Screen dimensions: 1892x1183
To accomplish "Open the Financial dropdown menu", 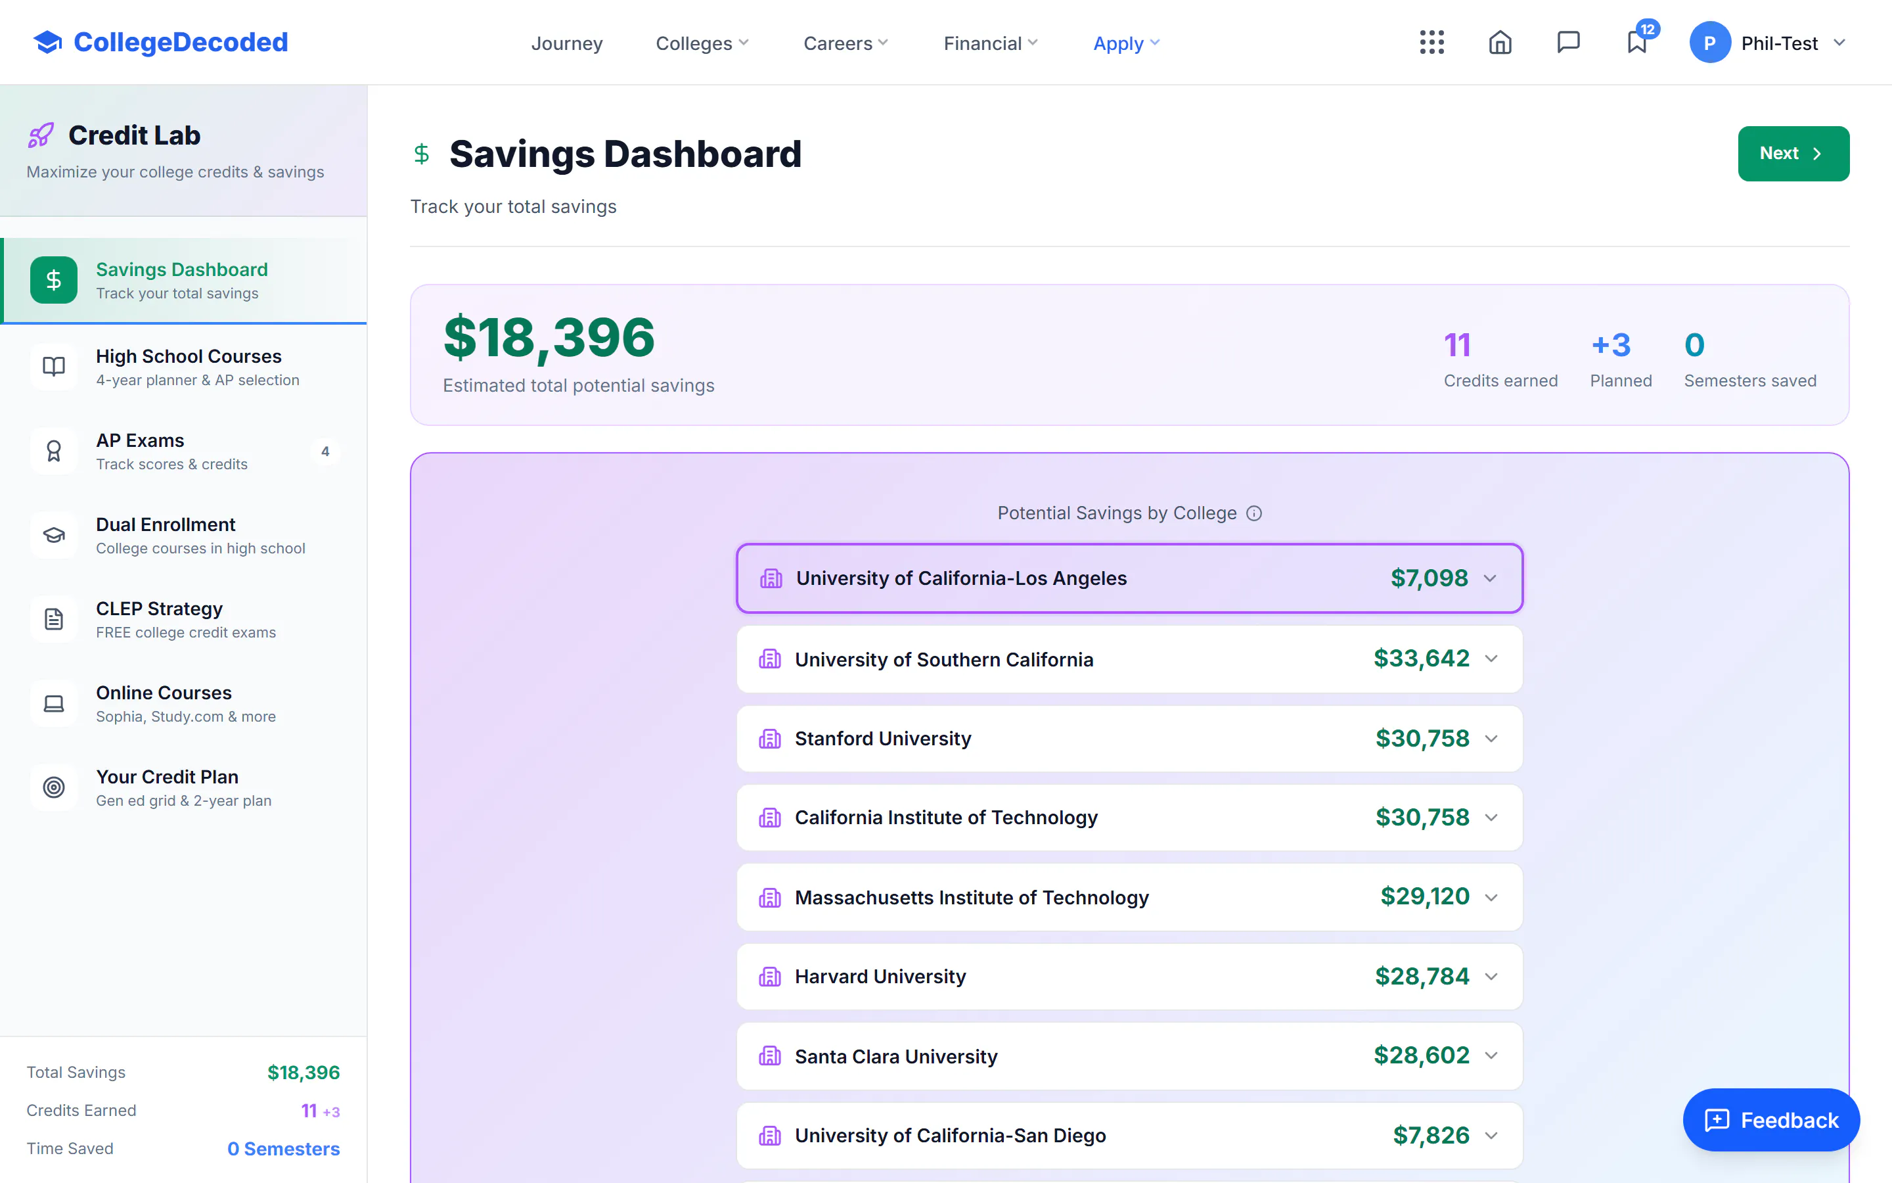I will 991,43.
